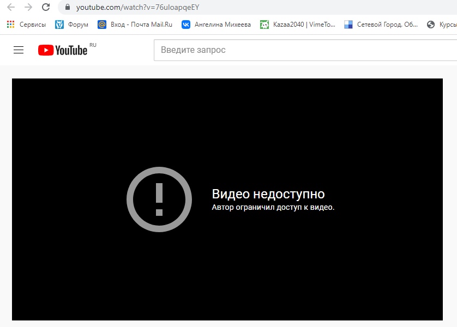
Task: Open the Kazaa2040 VimeTo bookmark
Action: tap(298, 25)
